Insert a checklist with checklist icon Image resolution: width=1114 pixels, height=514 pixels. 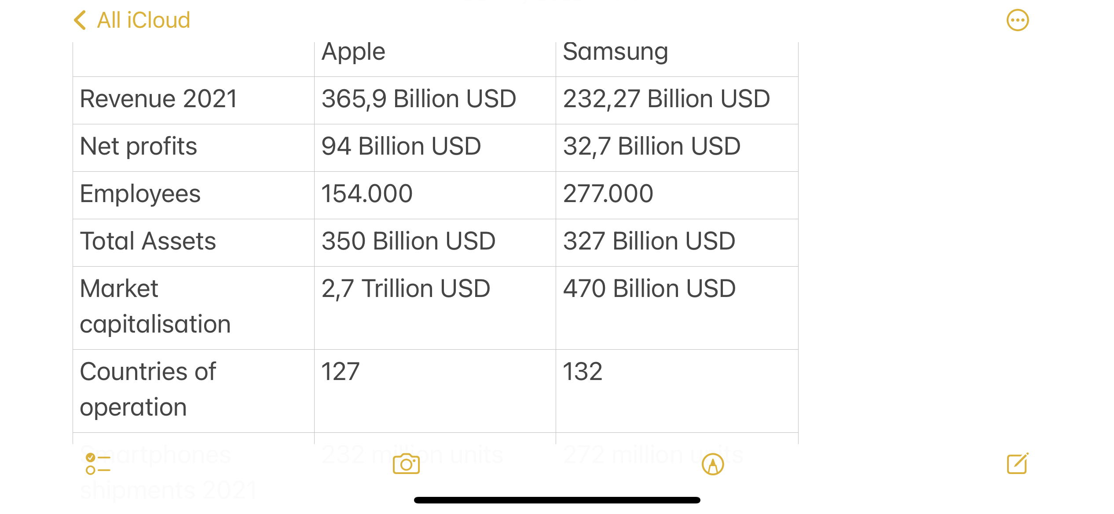click(98, 464)
